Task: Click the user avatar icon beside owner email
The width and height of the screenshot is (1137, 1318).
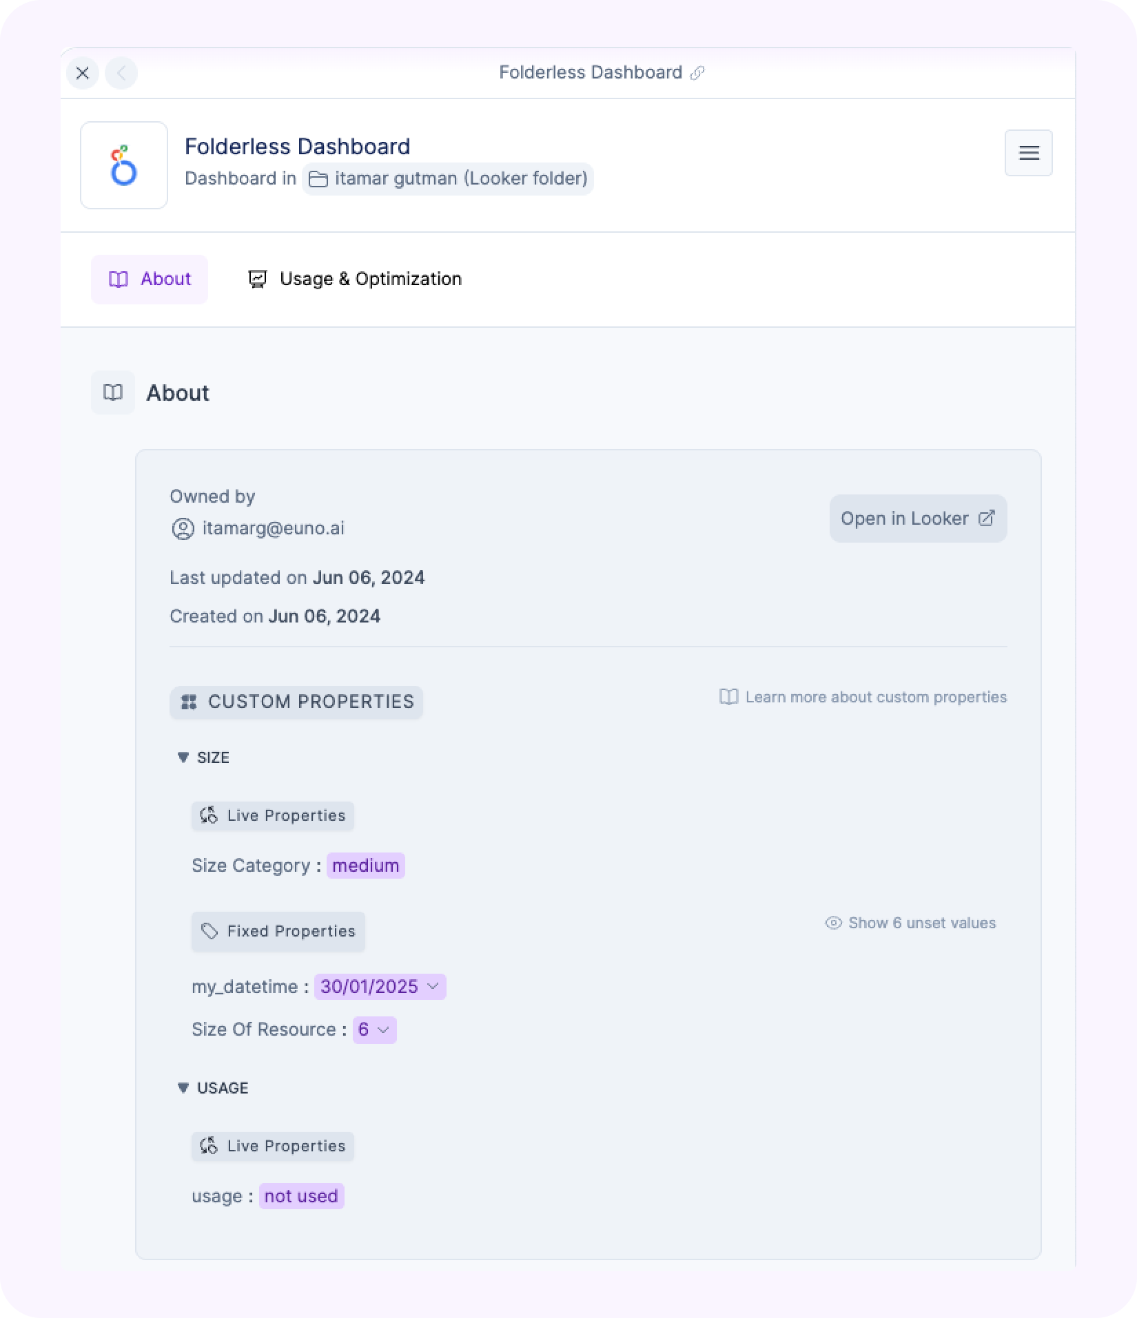Action: (183, 529)
